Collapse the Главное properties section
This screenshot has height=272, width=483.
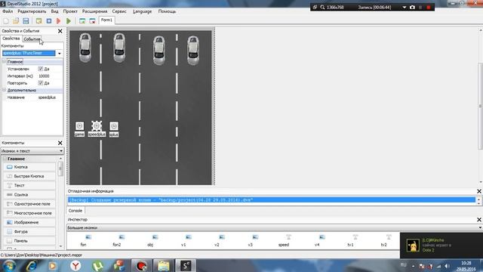tap(5, 62)
